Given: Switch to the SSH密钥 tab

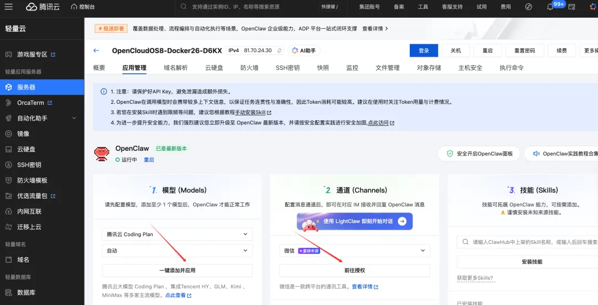Looking at the screenshot, I should click(287, 68).
